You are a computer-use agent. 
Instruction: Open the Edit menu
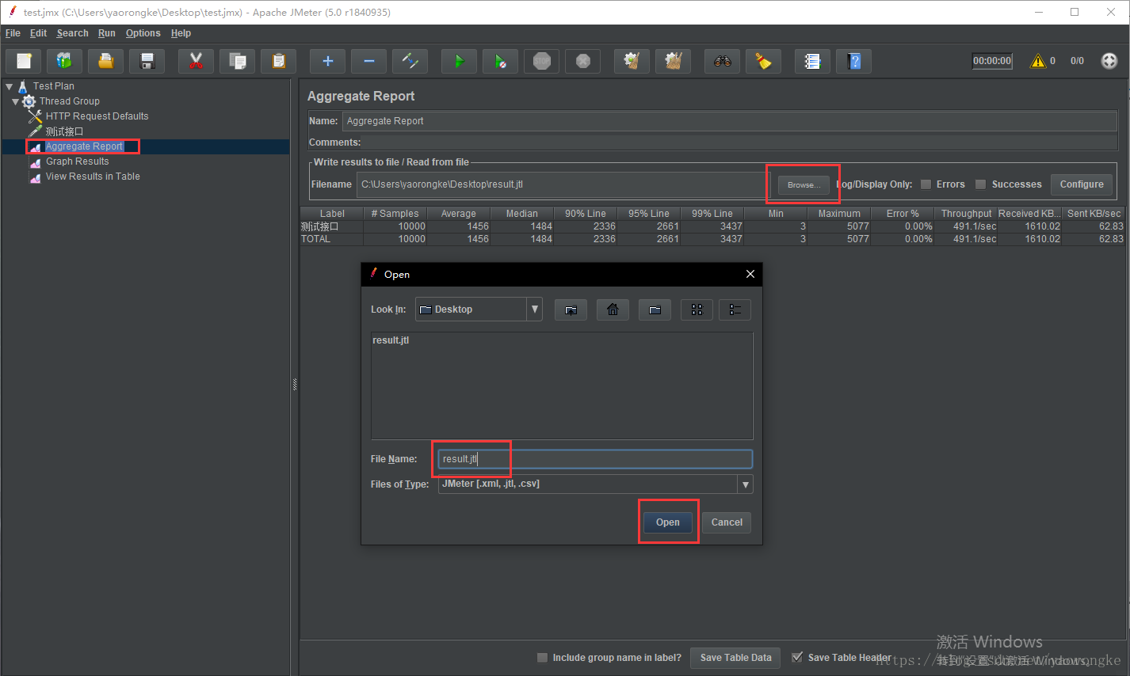click(x=38, y=33)
